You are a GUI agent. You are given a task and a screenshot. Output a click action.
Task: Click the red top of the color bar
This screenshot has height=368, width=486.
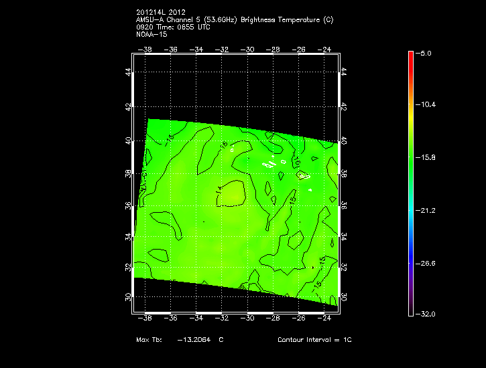coord(410,54)
